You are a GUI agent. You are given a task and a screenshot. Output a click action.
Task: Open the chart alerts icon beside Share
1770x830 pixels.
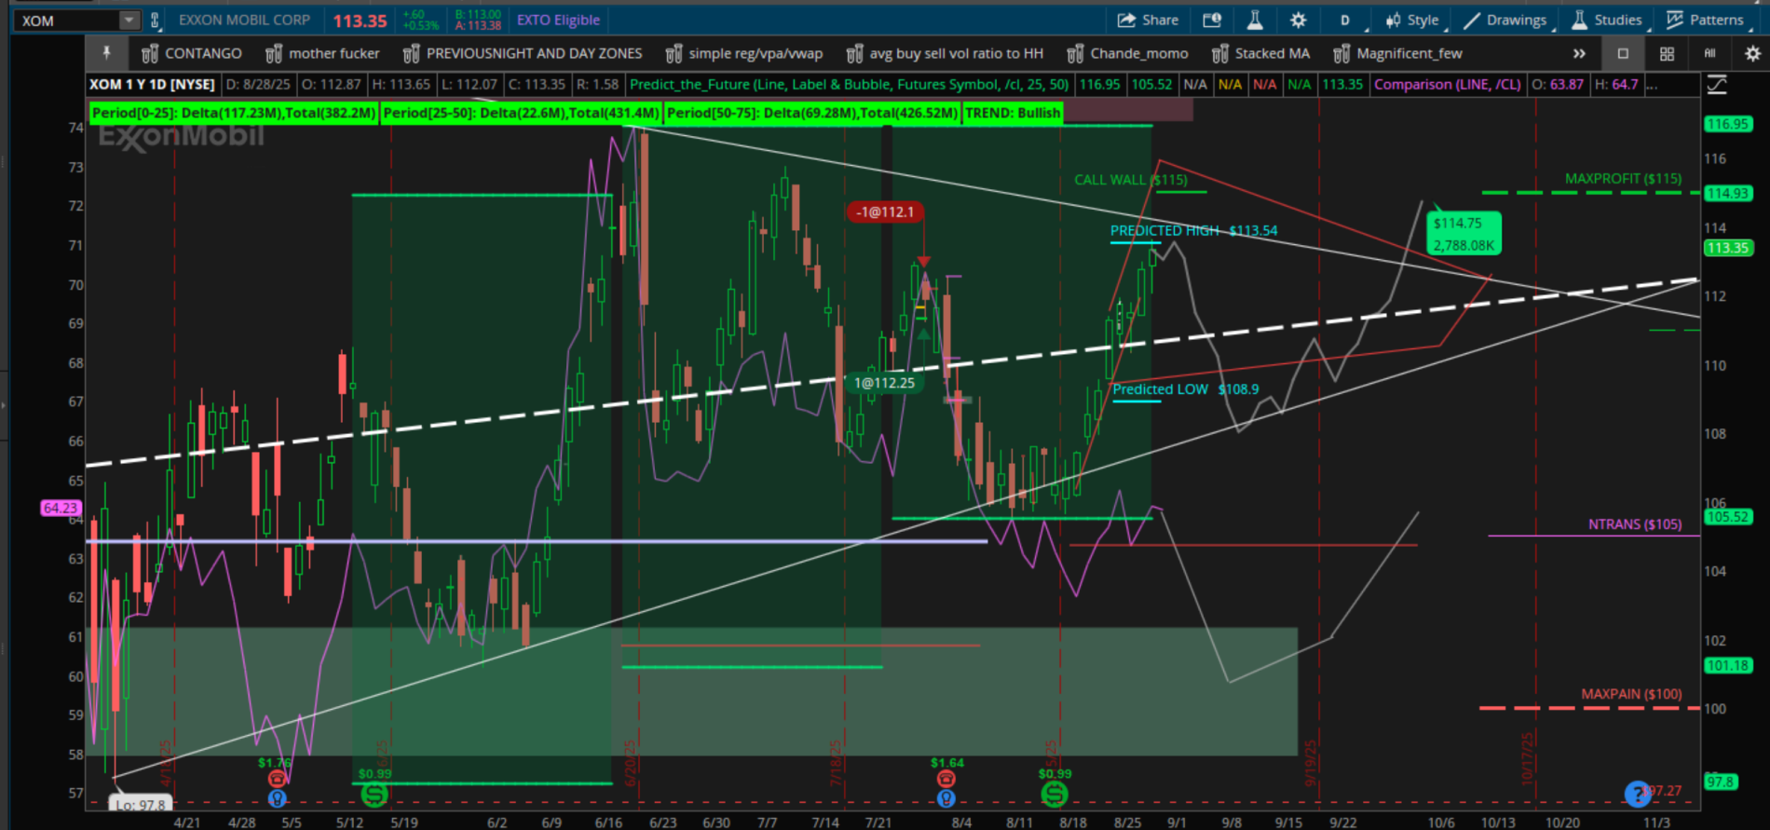click(x=1212, y=20)
